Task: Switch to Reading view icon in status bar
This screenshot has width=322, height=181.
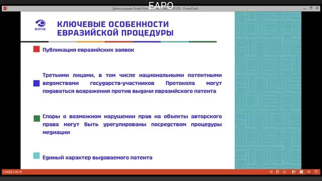Action: (x=308, y=172)
